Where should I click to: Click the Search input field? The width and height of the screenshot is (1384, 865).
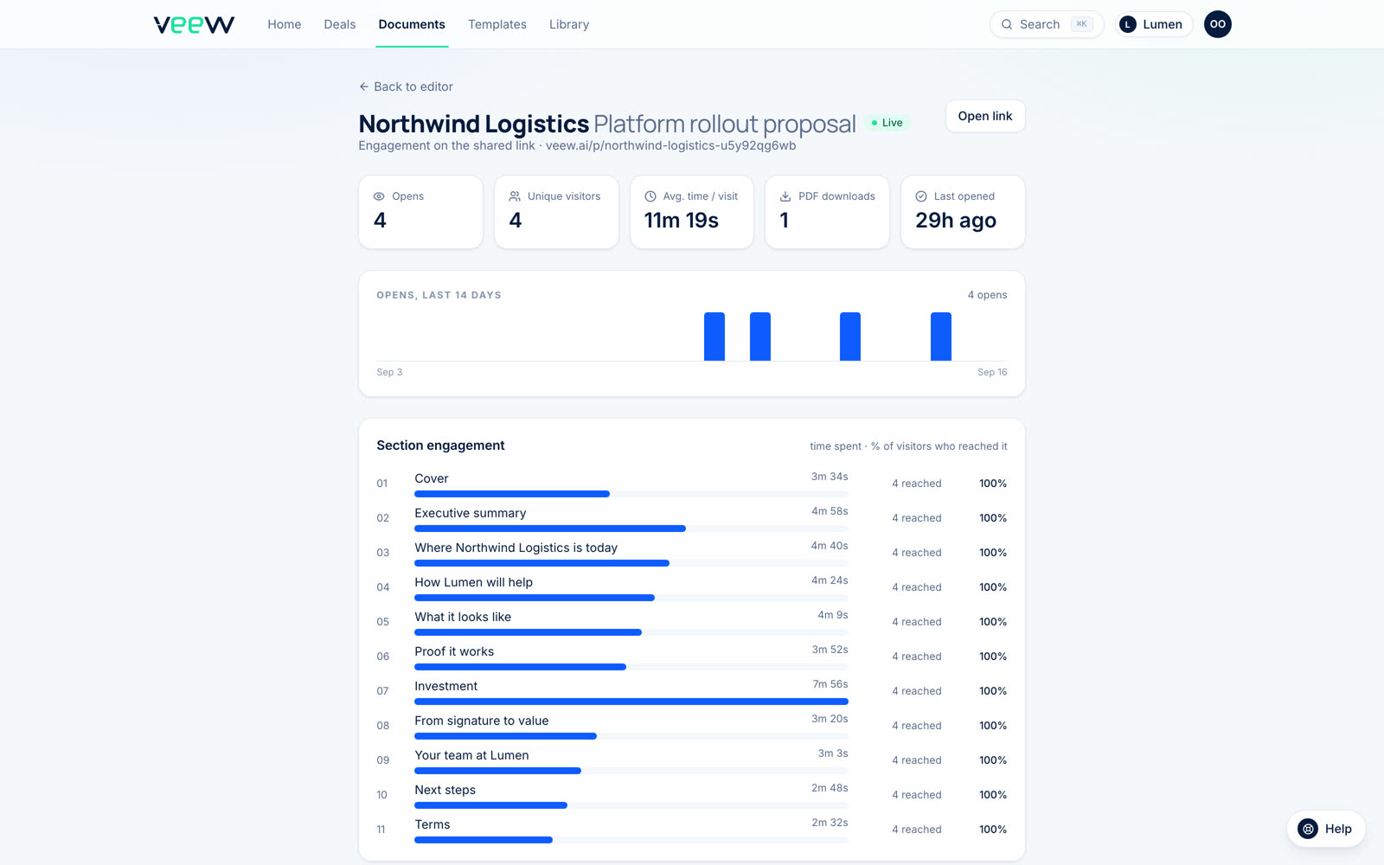coord(1047,24)
